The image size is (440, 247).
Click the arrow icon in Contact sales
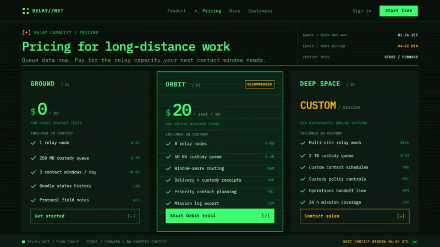[x=401, y=216]
